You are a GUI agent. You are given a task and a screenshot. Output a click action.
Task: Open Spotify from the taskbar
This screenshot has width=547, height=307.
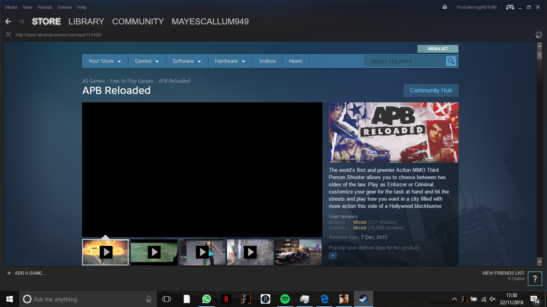(285, 299)
